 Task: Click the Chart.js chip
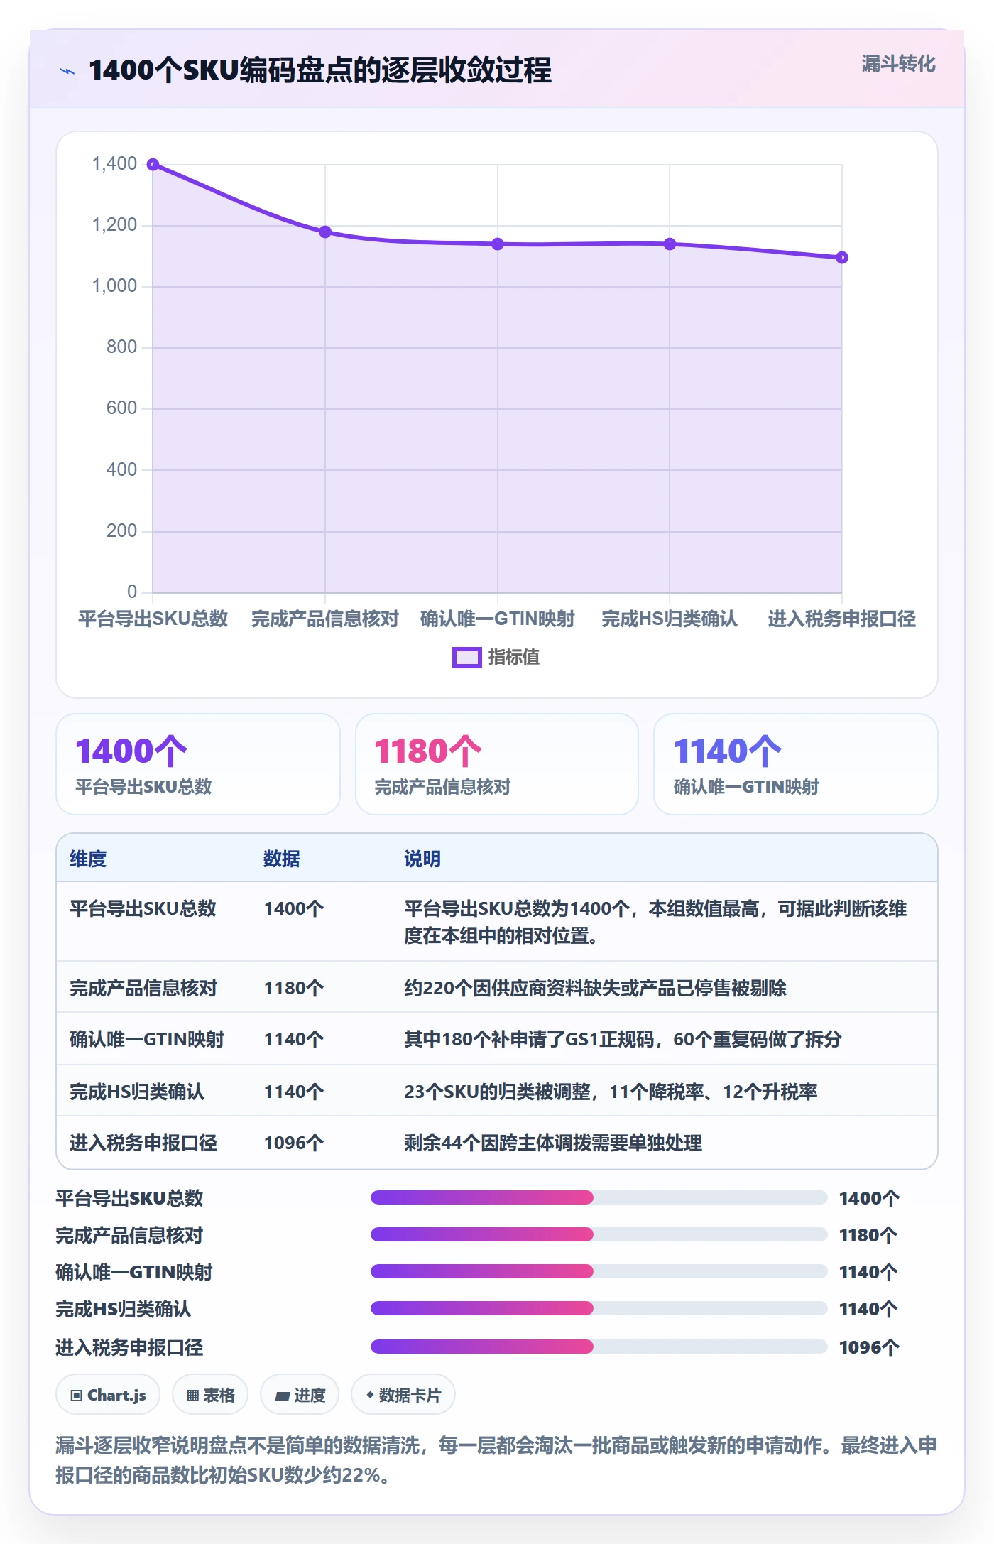point(108,1395)
